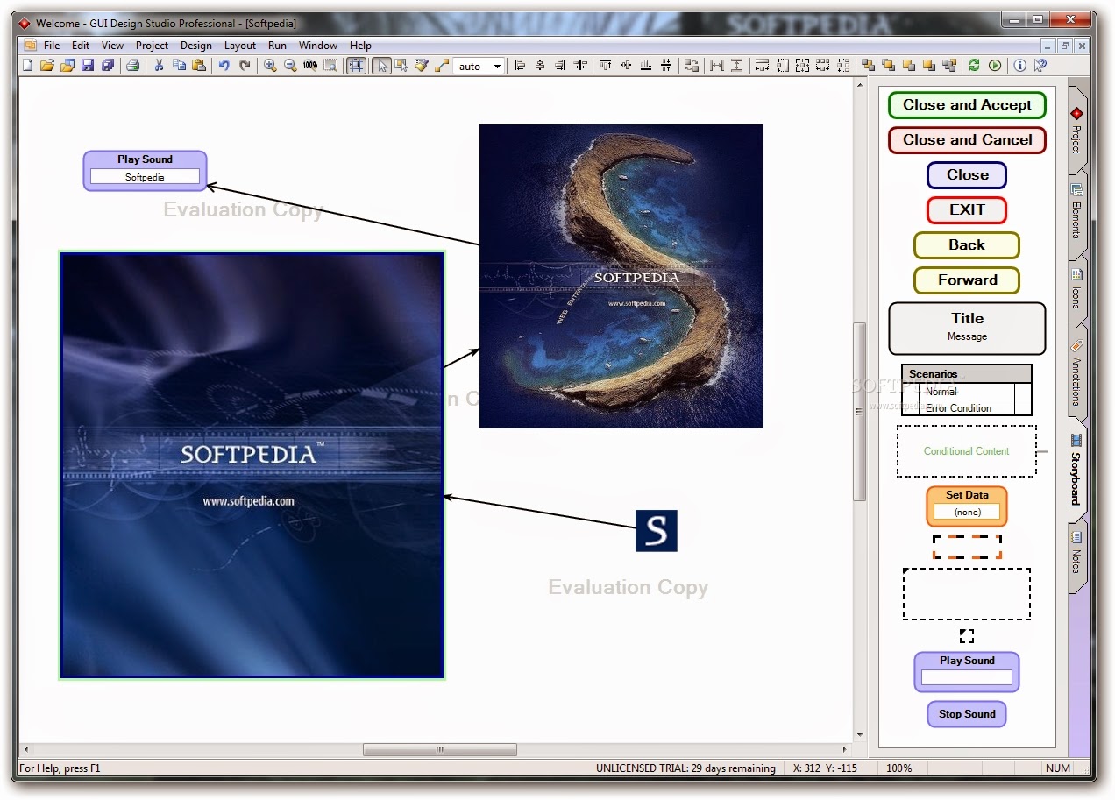
Task: Click the Paste toolbar icon
Action: (x=198, y=65)
